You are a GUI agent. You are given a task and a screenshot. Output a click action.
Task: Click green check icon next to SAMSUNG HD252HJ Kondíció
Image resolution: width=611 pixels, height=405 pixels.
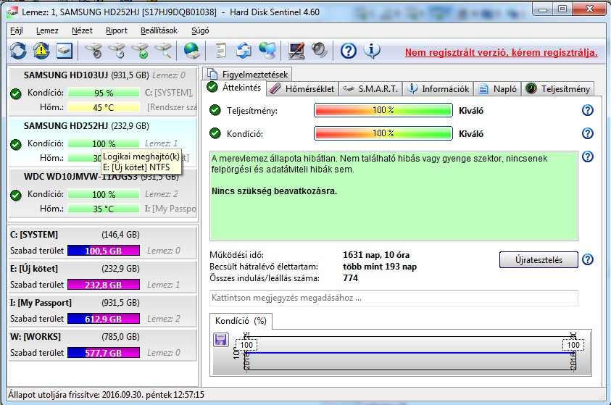[x=16, y=144]
